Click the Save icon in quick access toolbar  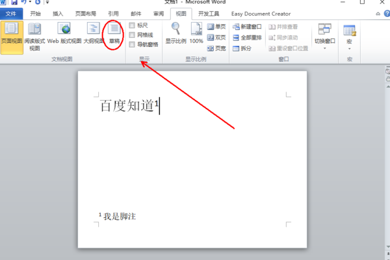coord(14,2)
